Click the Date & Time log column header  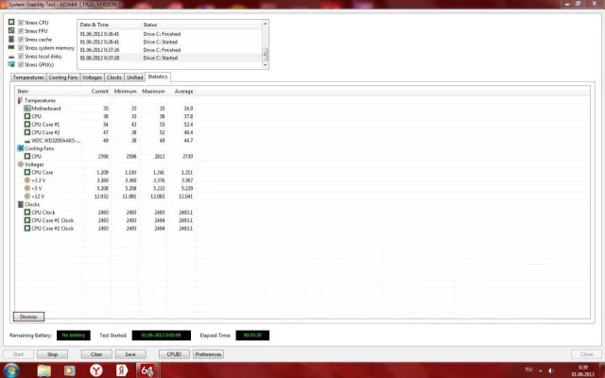click(x=109, y=25)
